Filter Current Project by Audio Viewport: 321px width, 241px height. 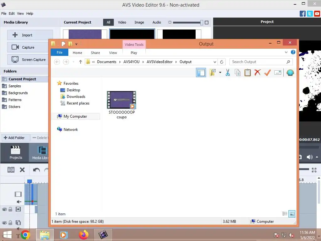157,22
